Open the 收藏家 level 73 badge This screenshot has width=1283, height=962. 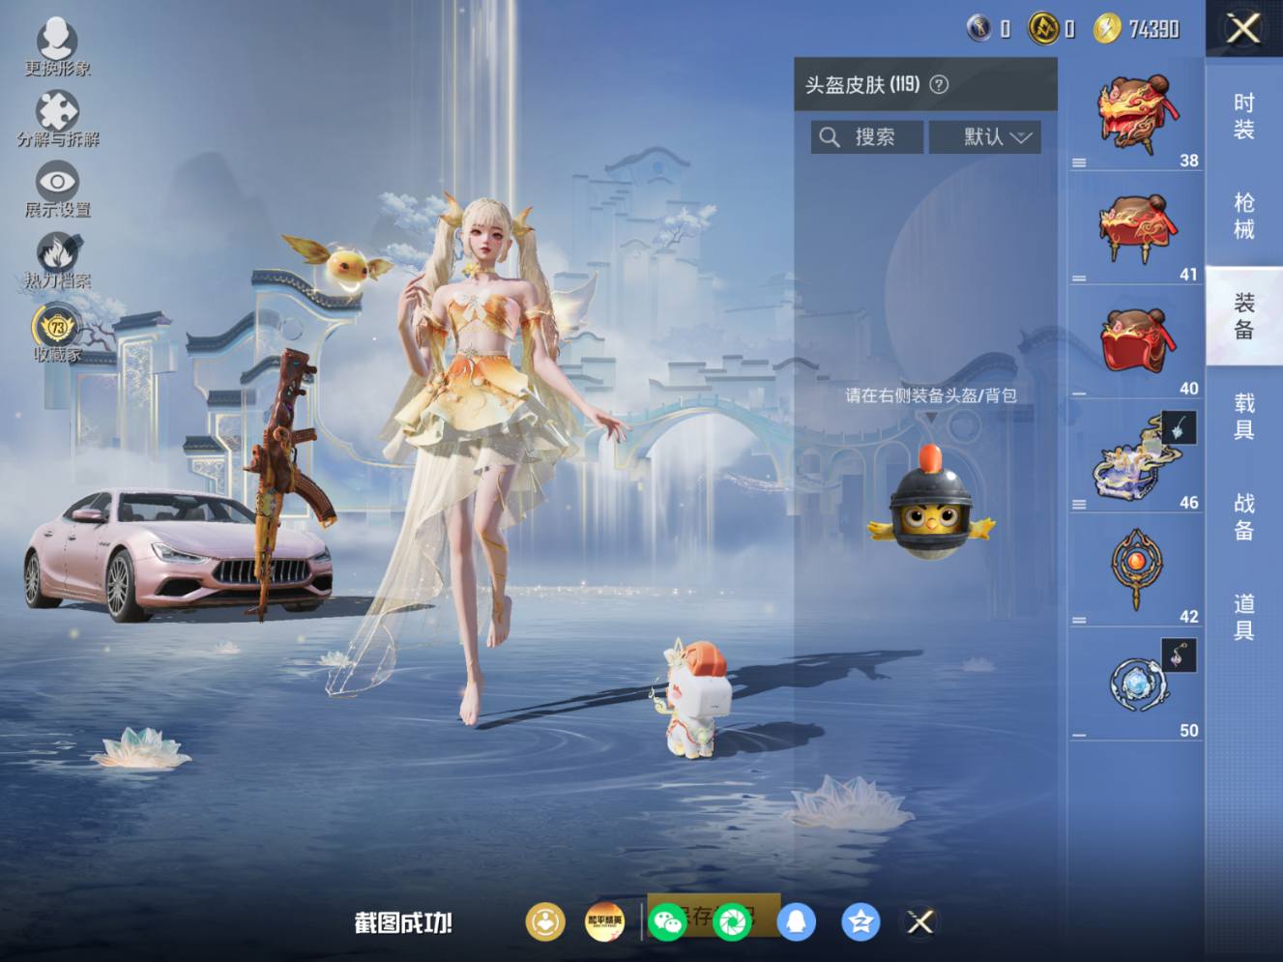57,326
